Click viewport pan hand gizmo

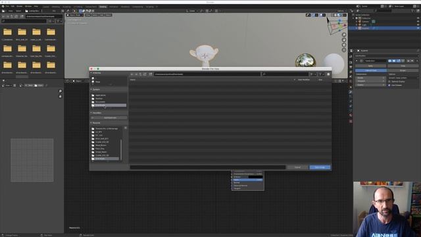pyautogui.click(x=343, y=39)
